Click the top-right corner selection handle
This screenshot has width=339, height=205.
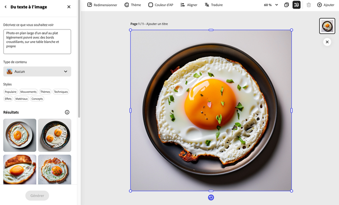pyautogui.click(x=292, y=30)
